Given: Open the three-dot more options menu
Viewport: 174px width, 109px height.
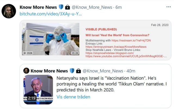Looking at the screenshot, I should [x=169, y=7].
